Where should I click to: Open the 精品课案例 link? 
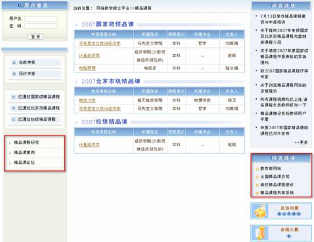coord(25,153)
